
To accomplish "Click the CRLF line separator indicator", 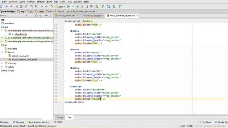I will coord(190,126).
